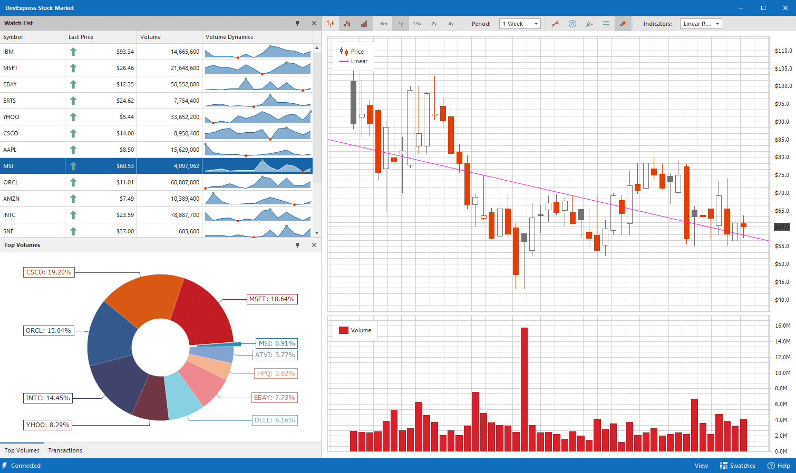Select the MSFT row in watch list

pos(156,68)
